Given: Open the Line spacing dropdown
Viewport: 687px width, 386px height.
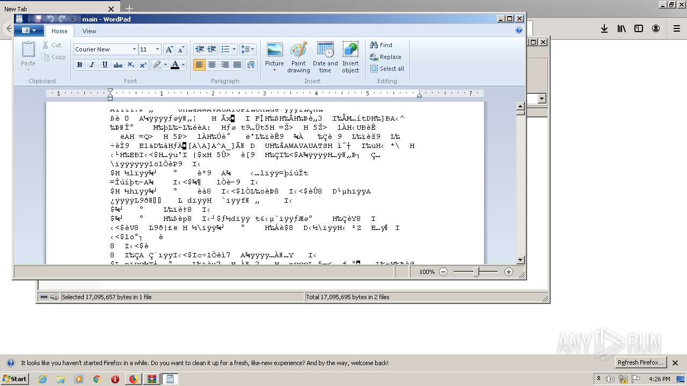Looking at the screenshot, I should coord(247,49).
